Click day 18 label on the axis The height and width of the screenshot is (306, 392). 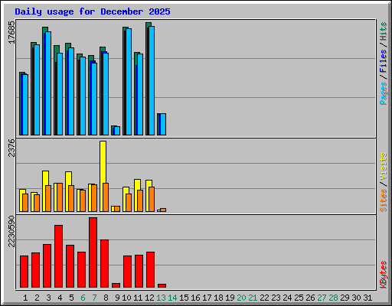click(218, 298)
